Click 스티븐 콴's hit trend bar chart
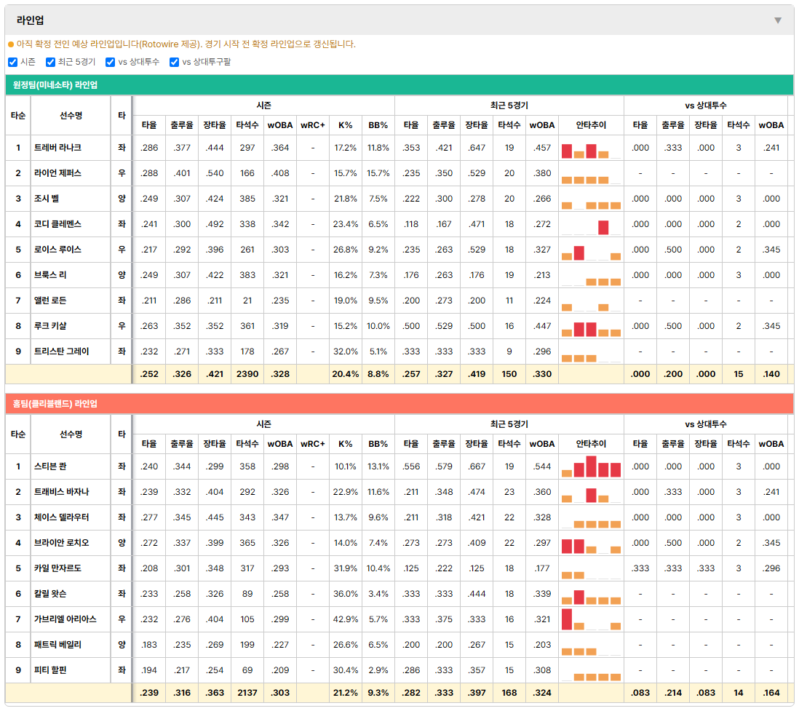The width and height of the screenshot is (799, 711). pos(591,467)
